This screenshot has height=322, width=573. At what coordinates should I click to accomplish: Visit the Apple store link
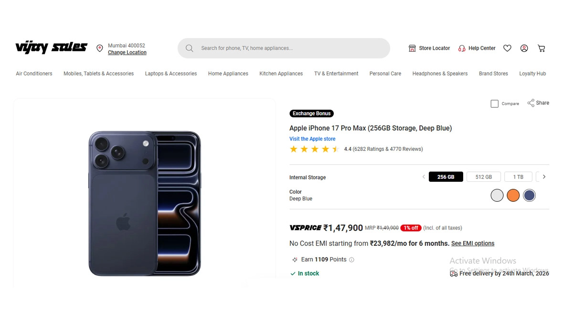312,139
